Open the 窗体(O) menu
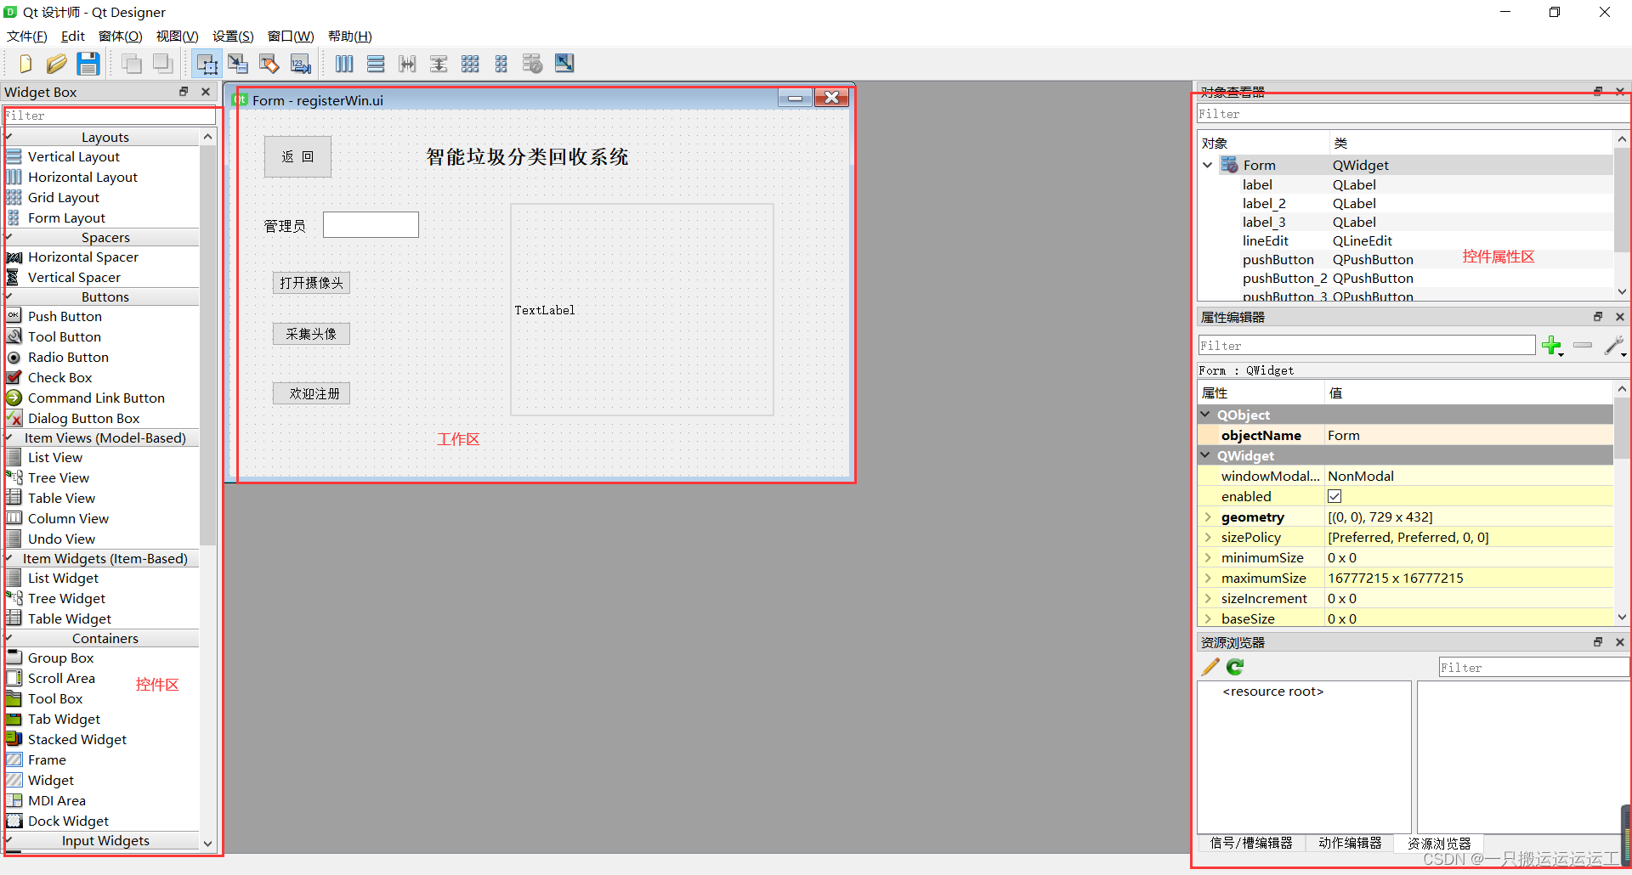The height and width of the screenshot is (875, 1632). pos(120,36)
